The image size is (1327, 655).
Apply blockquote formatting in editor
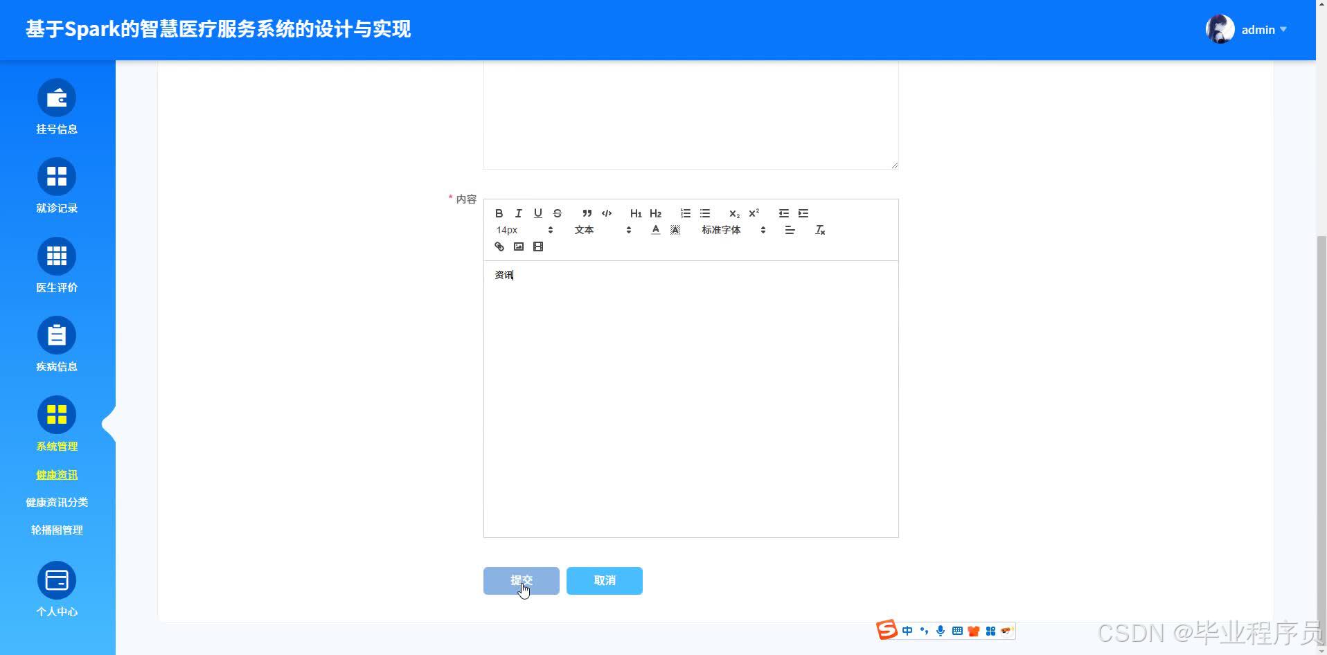pyautogui.click(x=586, y=213)
